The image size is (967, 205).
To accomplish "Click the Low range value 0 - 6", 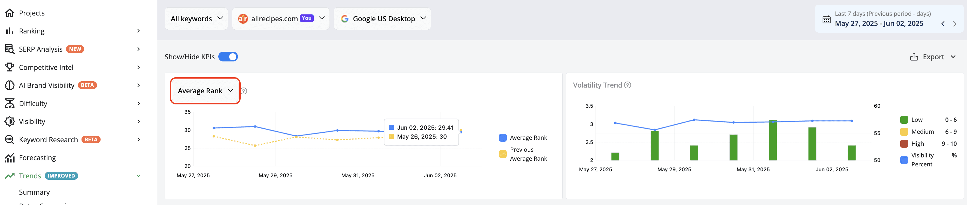I will 951,120.
